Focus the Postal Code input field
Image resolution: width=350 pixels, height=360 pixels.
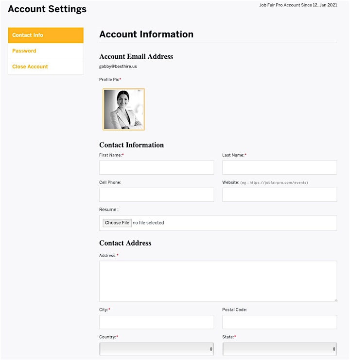pyautogui.click(x=280, y=322)
